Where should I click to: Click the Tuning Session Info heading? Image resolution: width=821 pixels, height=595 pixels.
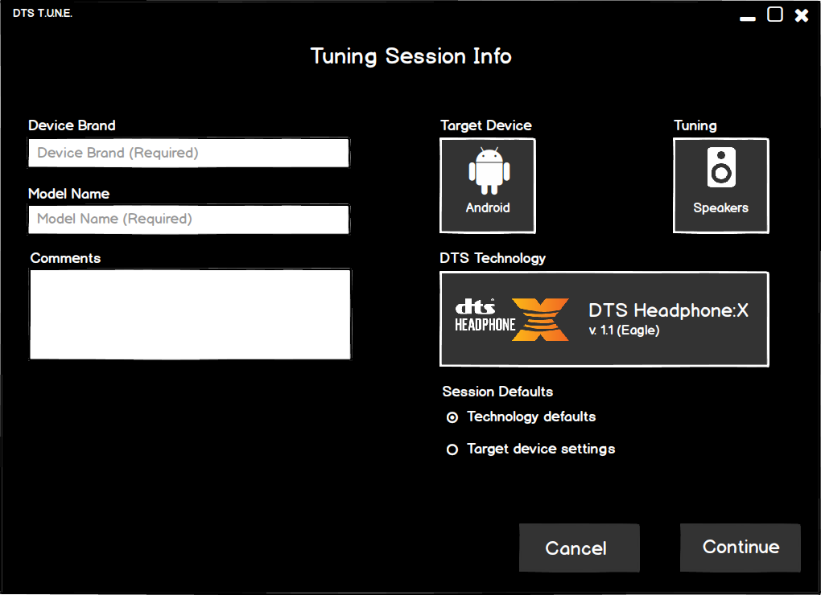[x=411, y=56]
